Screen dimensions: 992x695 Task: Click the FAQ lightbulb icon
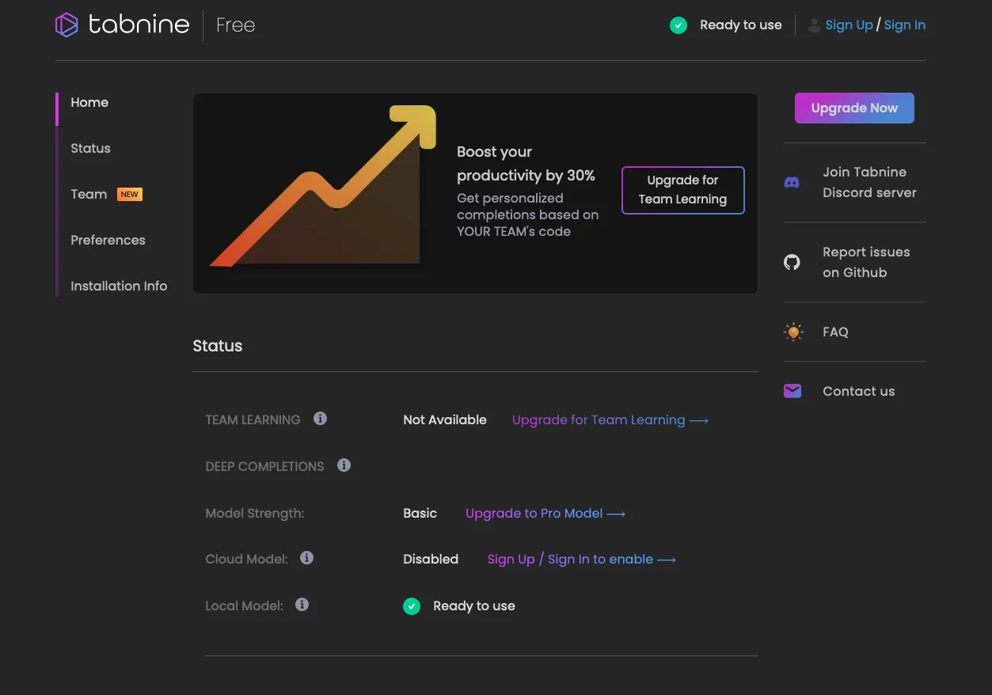792,332
